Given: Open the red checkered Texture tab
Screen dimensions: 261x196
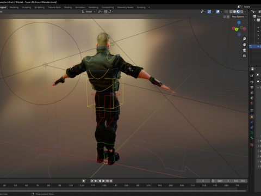Looking at the screenshot, I should coord(252,145).
